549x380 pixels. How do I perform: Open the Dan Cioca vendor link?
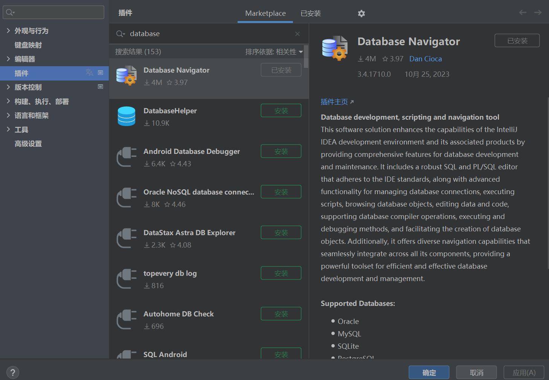click(425, 59)
